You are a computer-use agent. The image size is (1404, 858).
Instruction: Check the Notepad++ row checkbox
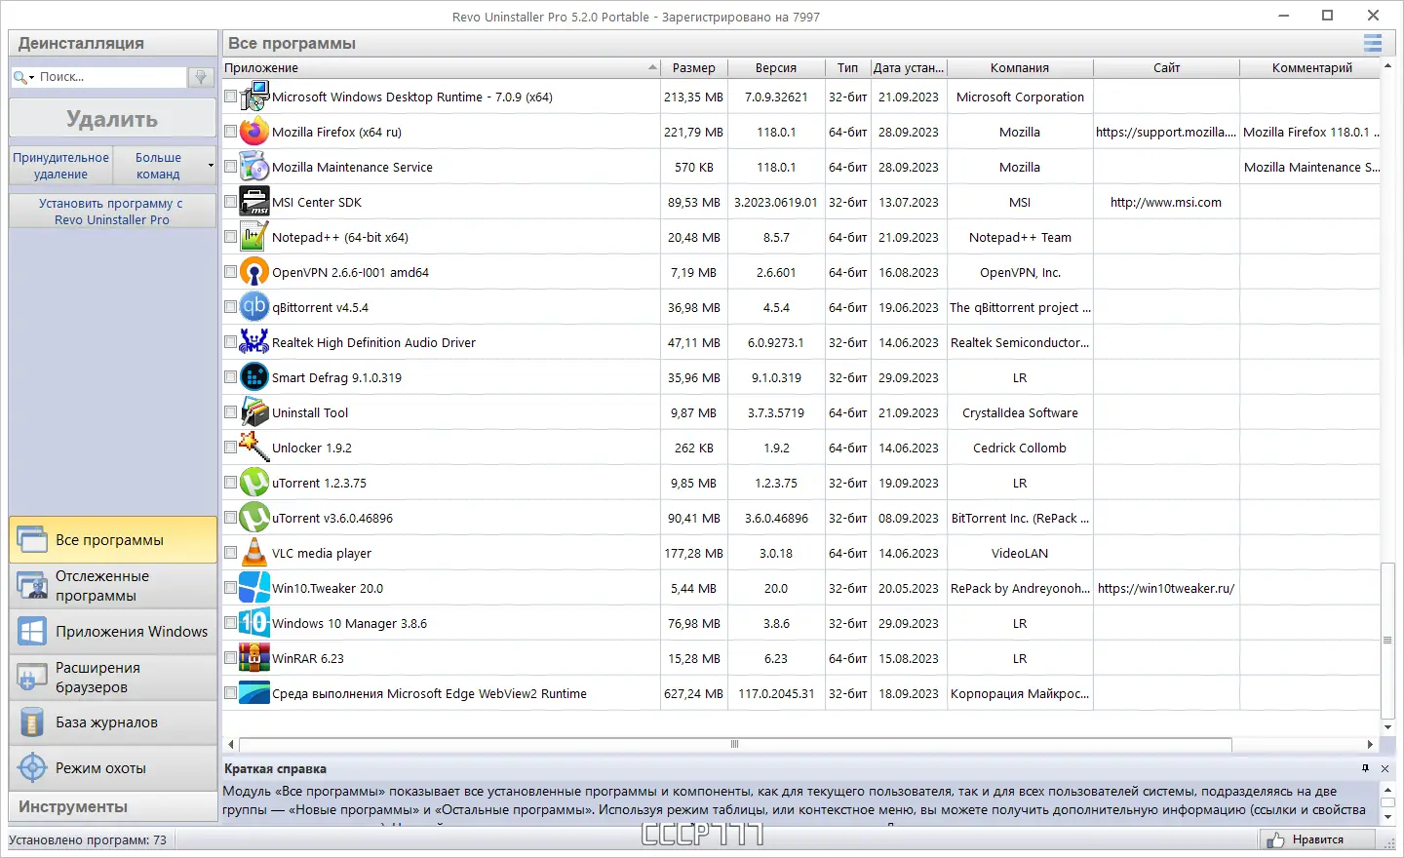coord(230,237)
